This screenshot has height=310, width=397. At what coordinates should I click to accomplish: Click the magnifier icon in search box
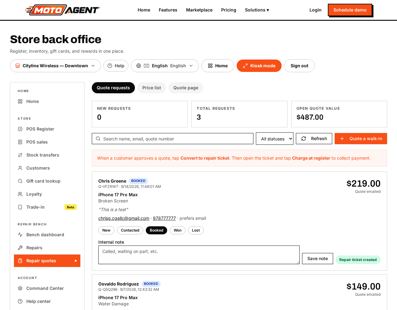(x=98, y=139)
